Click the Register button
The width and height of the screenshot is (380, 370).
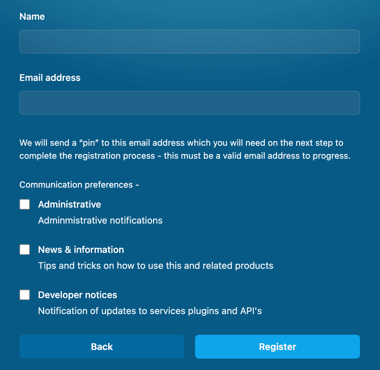pos(277,346)
